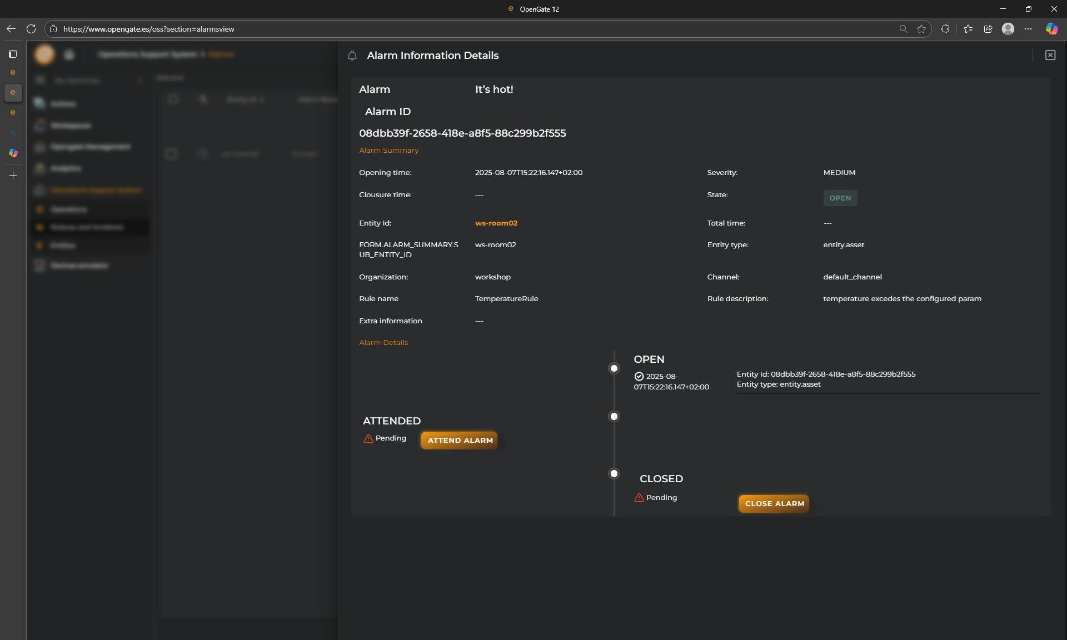Open the Favorites list

968,29
